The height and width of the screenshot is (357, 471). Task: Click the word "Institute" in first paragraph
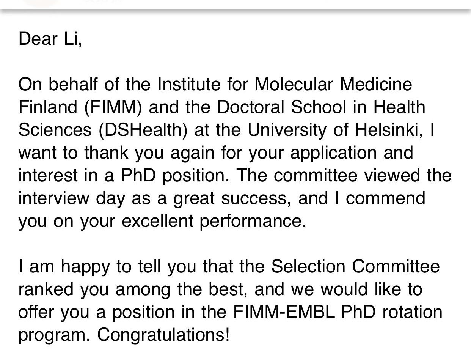point(189,84)
